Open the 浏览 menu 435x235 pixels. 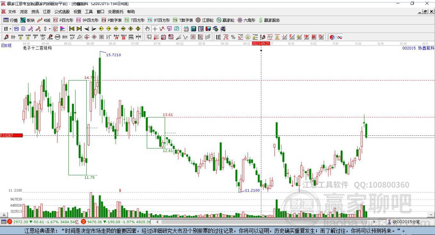24,11
